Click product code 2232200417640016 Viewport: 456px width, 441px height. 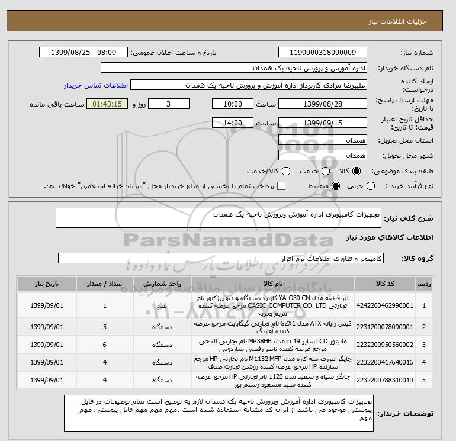(x=385, y=362)
